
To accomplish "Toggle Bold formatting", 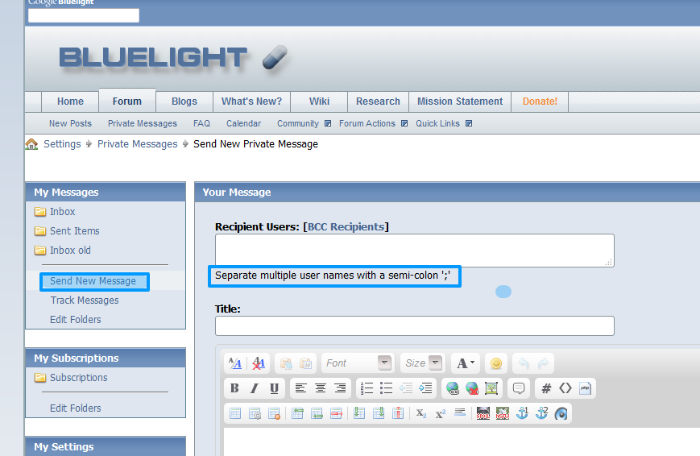I will pyautogui.click(x=234, y=388).
